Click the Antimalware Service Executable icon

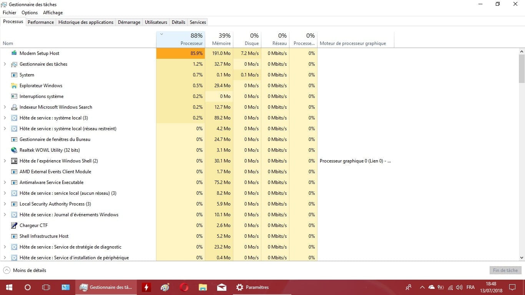(x=14, y=182)
